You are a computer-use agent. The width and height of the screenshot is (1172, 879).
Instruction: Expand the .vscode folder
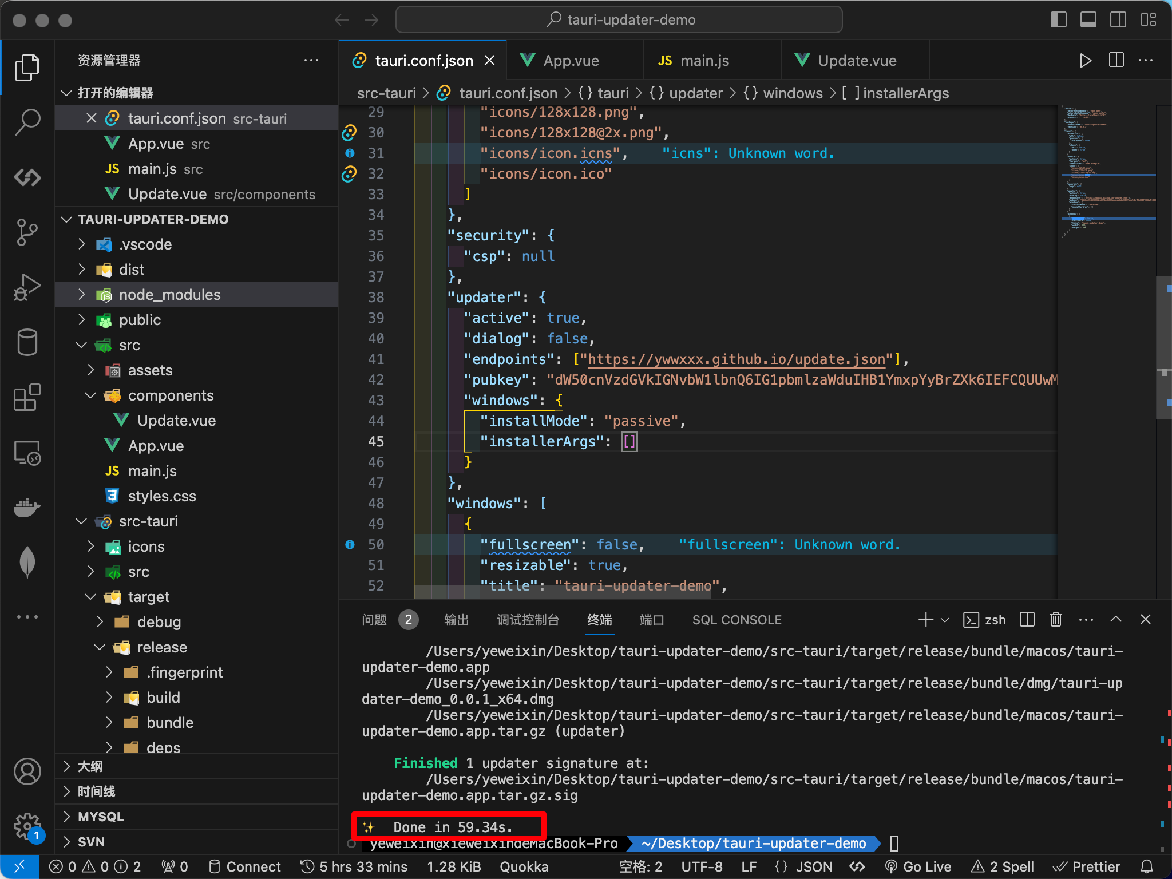click(196, 244)
